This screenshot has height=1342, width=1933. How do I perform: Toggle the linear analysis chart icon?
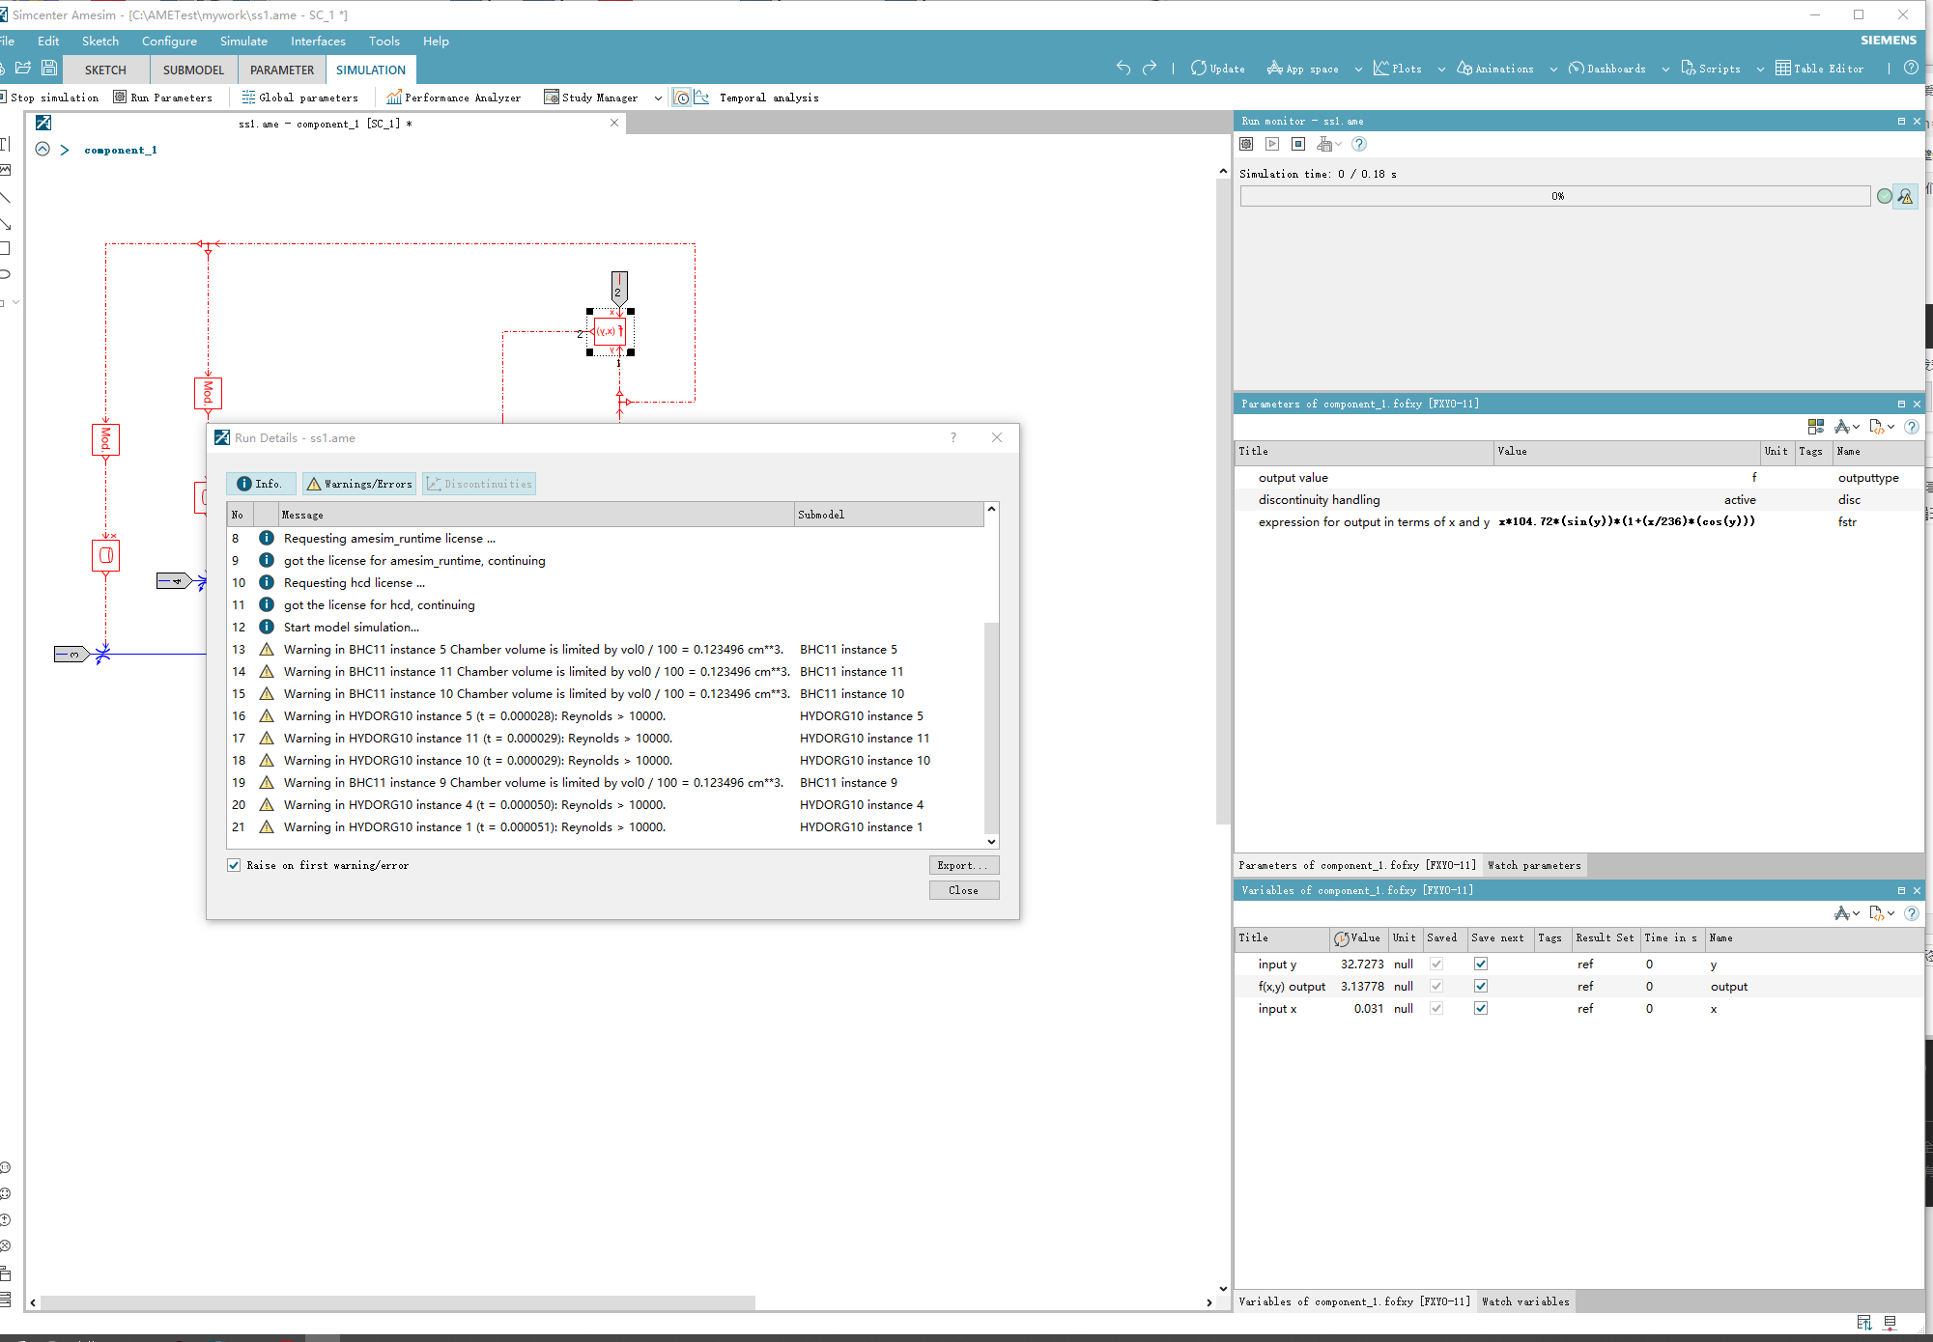[x=702, y=98]
